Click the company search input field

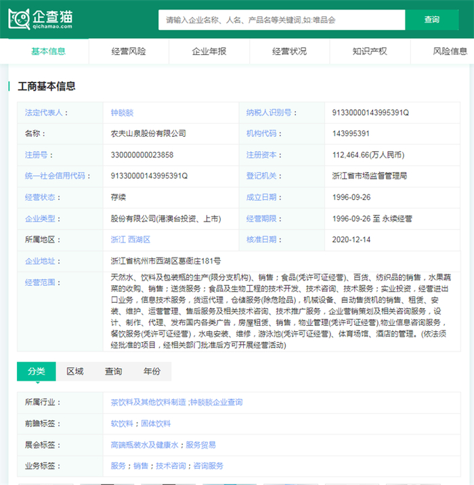point(281,20)
